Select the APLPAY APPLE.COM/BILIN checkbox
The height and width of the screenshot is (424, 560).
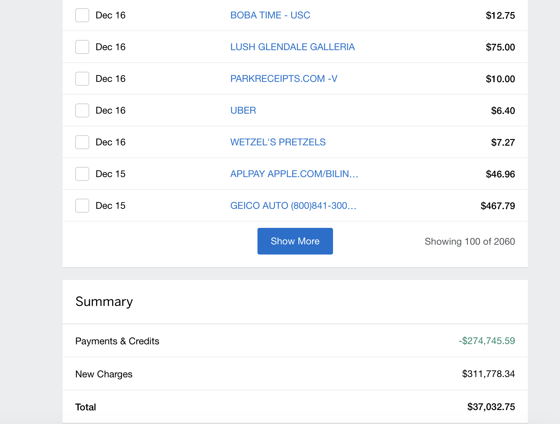coord(82,174)
